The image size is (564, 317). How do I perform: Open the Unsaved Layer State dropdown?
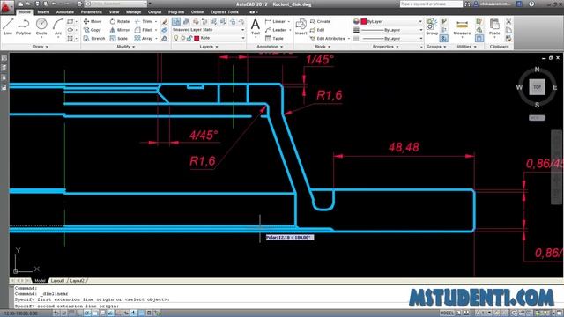pos(208,30)
